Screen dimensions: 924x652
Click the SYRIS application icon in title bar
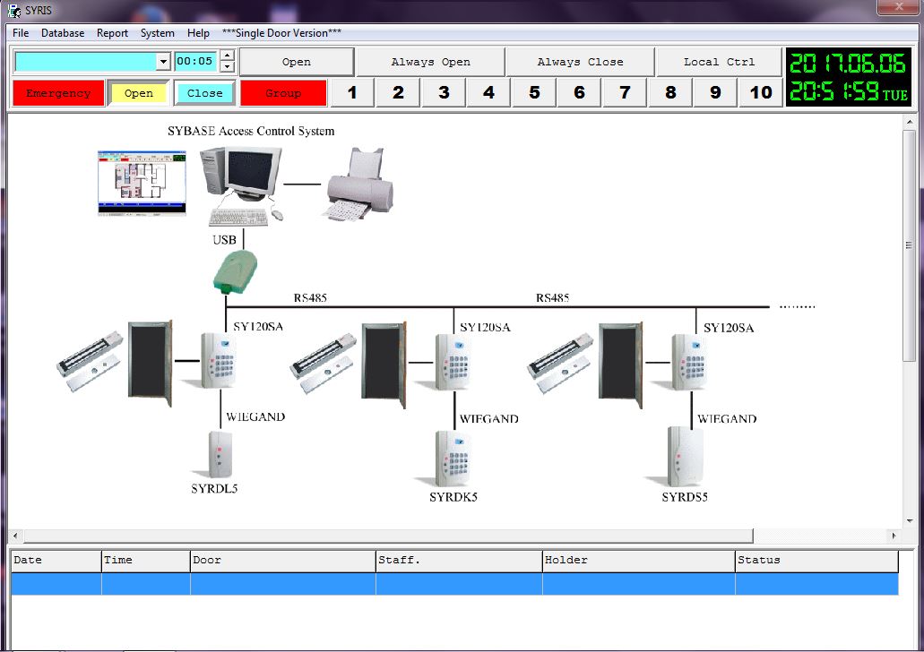coord(14,10)
